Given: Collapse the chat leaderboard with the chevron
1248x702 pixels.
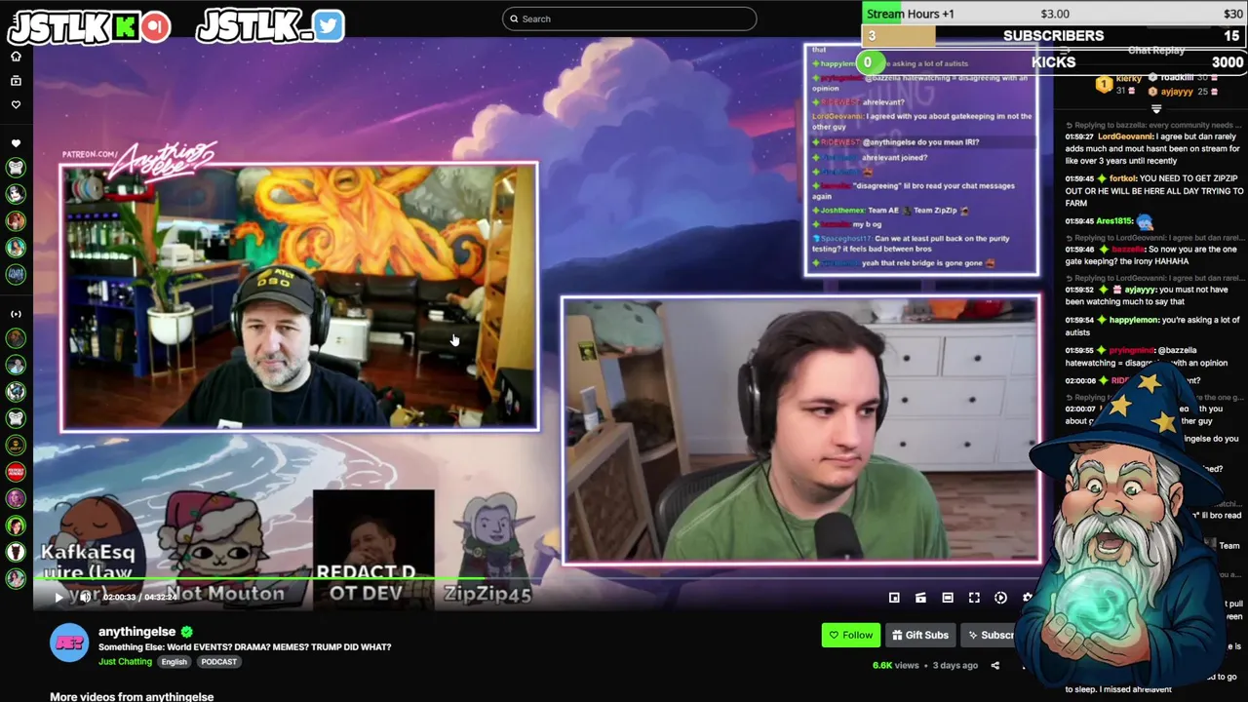Looking at the screenshot, I should point(1156,109).
